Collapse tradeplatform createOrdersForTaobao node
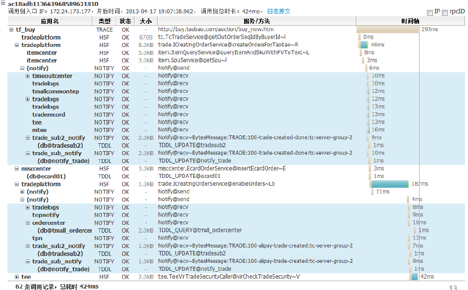 click(x=17, y=45)
